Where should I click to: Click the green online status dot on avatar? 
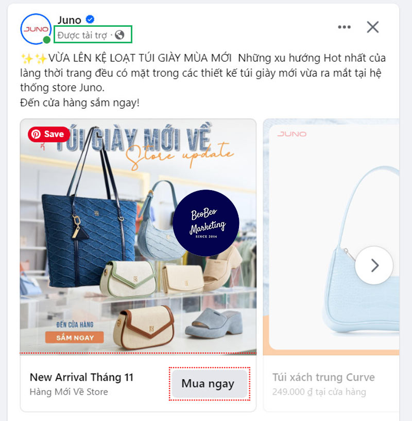(47, 40)
